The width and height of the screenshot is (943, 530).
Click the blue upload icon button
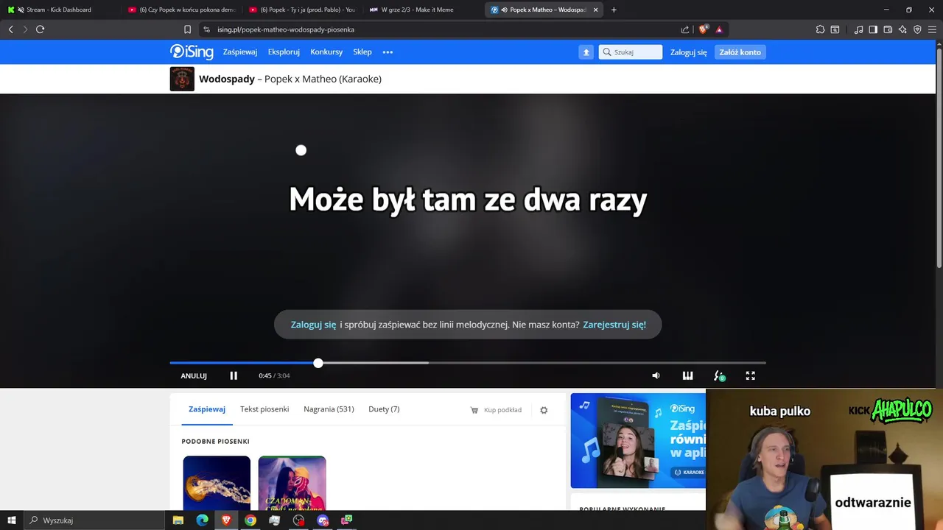tap(586, 52)
